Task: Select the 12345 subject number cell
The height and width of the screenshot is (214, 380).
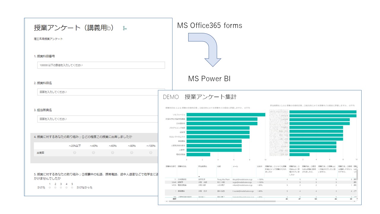Action: tap(174, 182)
